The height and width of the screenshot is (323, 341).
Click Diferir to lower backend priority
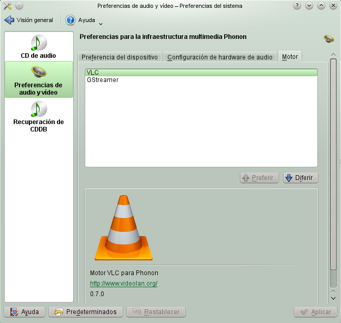click(300, 178)
